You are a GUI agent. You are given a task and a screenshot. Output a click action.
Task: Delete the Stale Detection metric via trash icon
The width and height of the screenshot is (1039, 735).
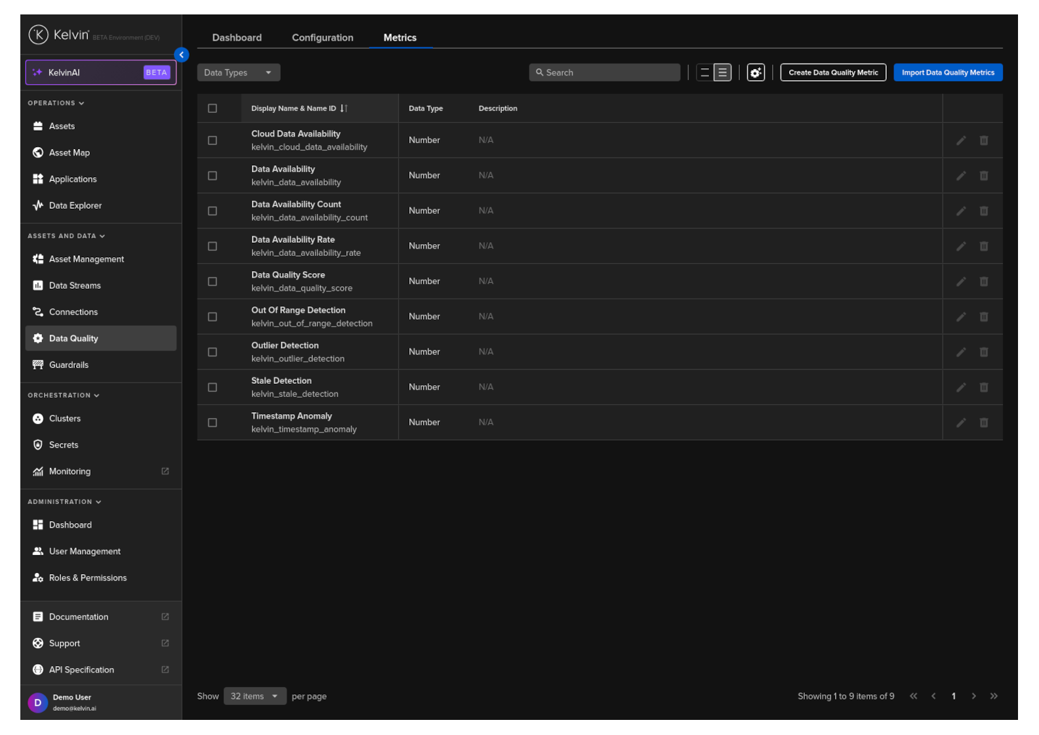pos(983,387)
